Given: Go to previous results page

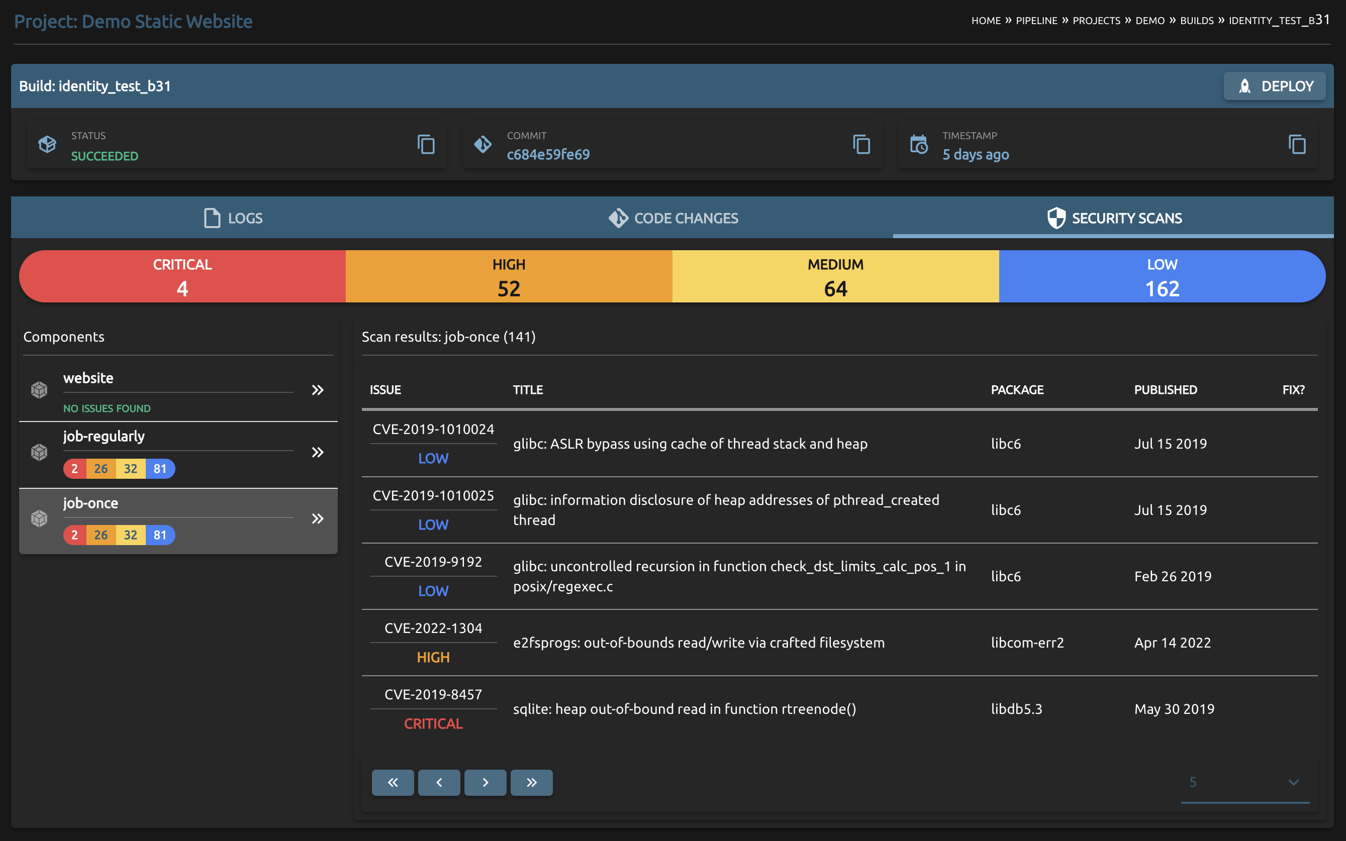Looking at the screenshot, I should point(438,782).
